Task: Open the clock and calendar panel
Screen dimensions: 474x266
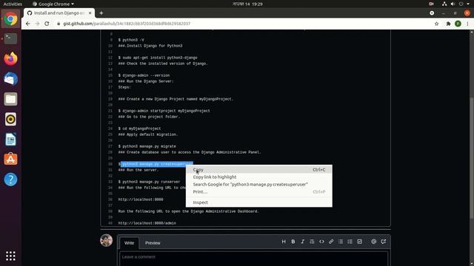Action: pyautogui.click(x=247, y=4)
